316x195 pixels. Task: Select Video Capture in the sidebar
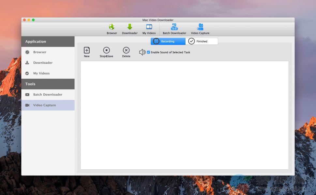tap(44, 105)
